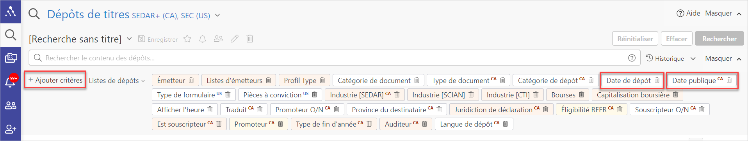Click the add user icon in sidebar
The height and width of the screenshot is (141, 748).
11,129
